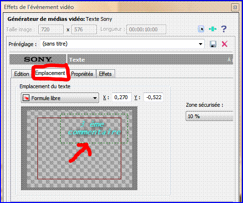Image resolution: width=243 pixels, height=203 pixels.
Task: Open the Zone sécurisée 10 % dropdown
Action: pos(209,116)
